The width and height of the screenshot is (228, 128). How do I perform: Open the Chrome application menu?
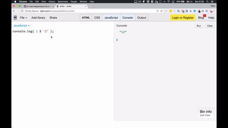[x=23, y=1]
